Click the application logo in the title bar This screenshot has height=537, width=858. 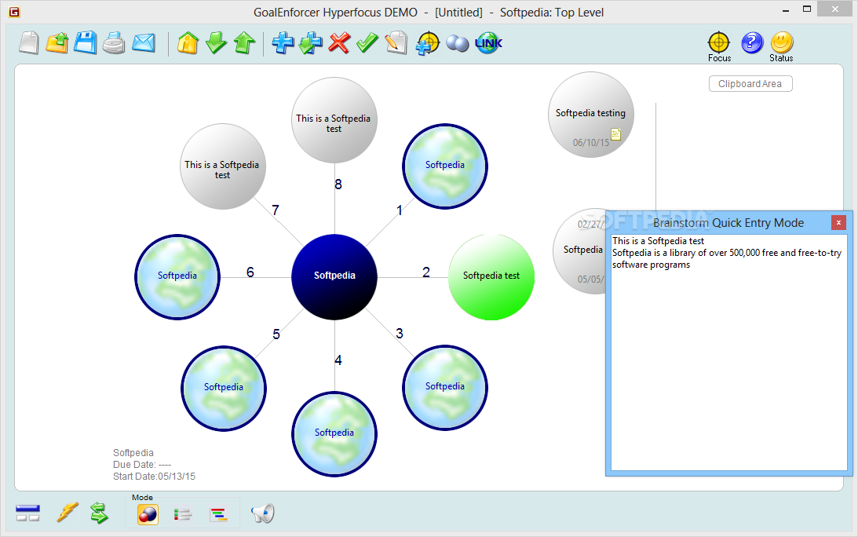click(15, 12)
